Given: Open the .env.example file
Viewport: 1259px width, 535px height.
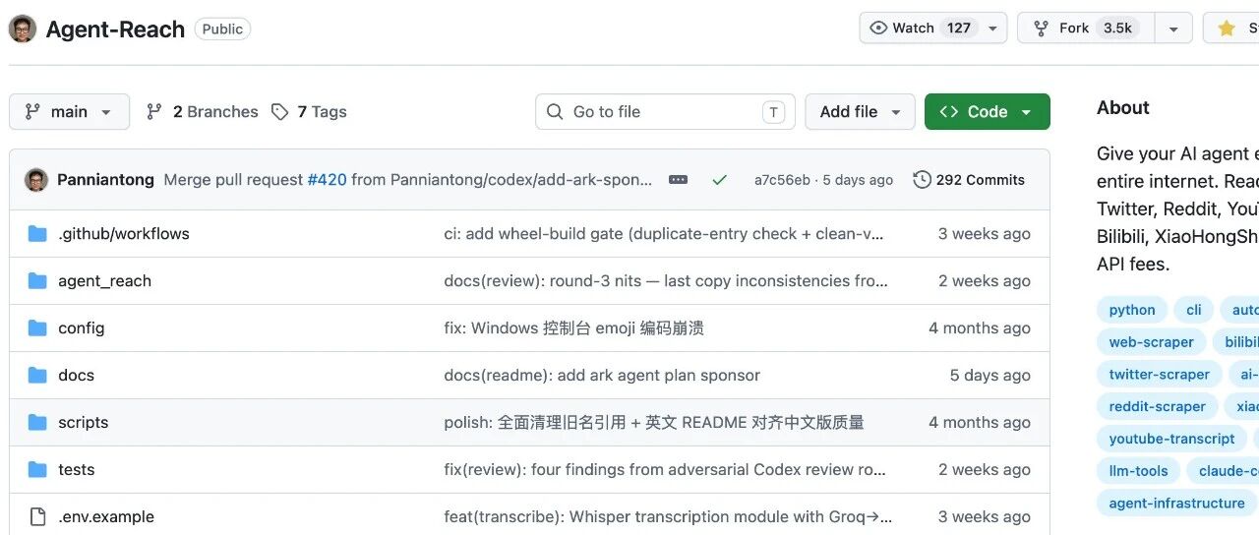Looking at the screenshot, I should (x=106, y=516).
